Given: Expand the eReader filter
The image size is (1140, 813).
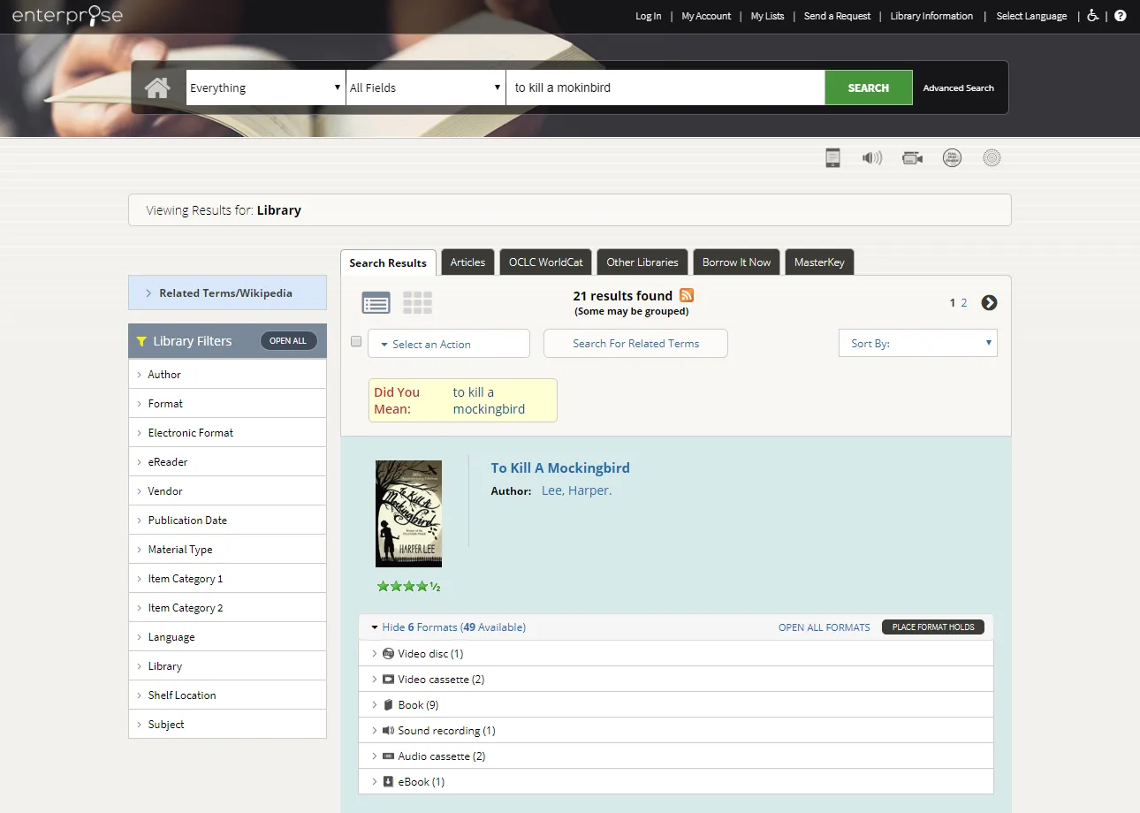Looking at the screenshot, I should pyautogui.click(x=227, y=462).
